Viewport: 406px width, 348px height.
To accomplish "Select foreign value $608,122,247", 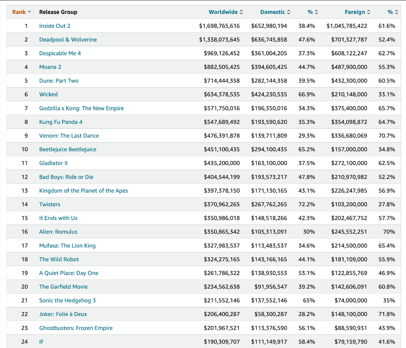I will pos(349,53).
